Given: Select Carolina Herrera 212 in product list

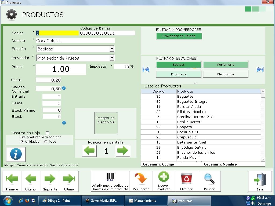Looking at the screenshot, I should pos(201,117).
